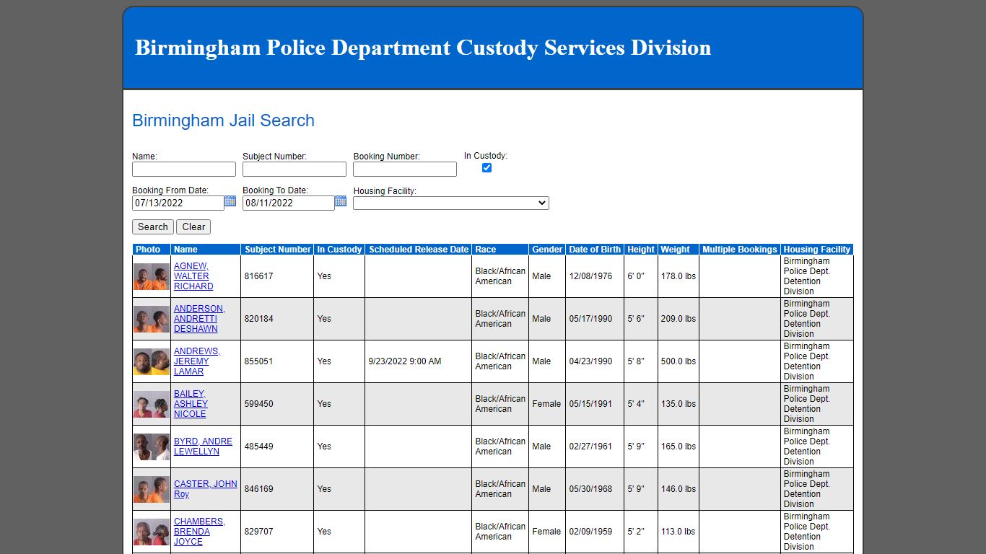Click photo thumbnail for Andre Byrd
The width and height of the screenshot is (986, 554).
tap(152, 447)
